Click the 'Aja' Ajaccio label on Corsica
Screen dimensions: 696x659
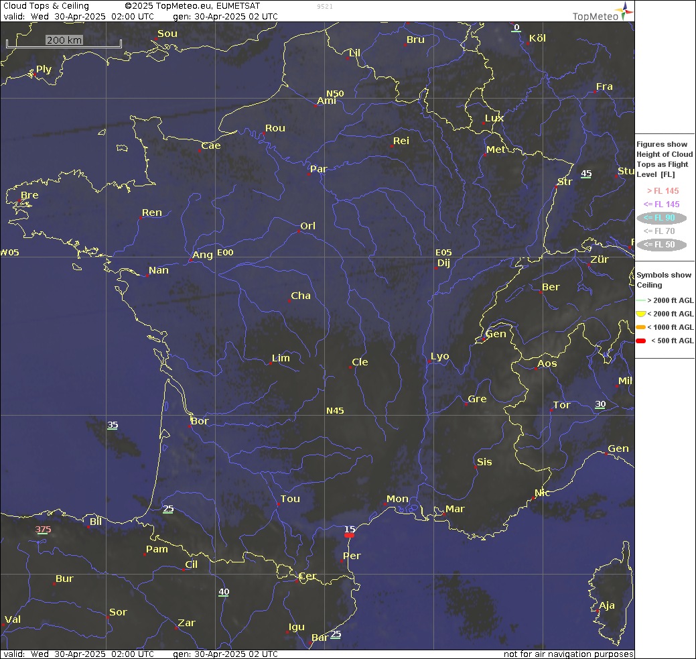pos(607,605)
